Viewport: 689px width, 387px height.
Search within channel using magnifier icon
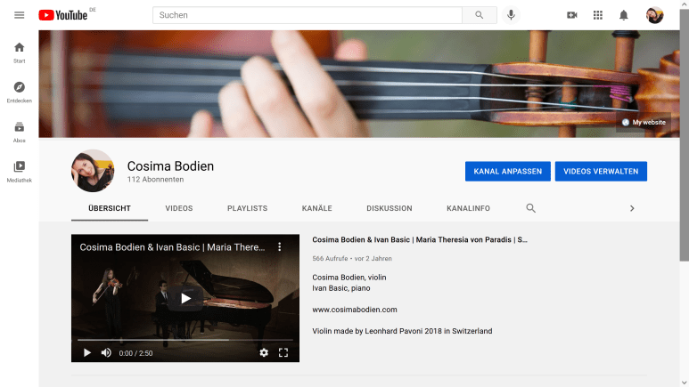click(x=531, y=208)
